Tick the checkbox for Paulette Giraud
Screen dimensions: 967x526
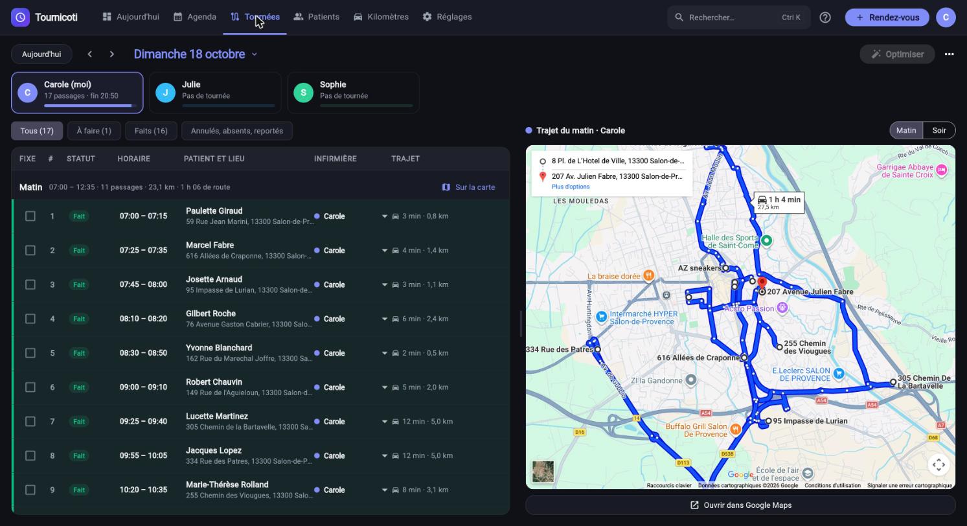point(30,216)
